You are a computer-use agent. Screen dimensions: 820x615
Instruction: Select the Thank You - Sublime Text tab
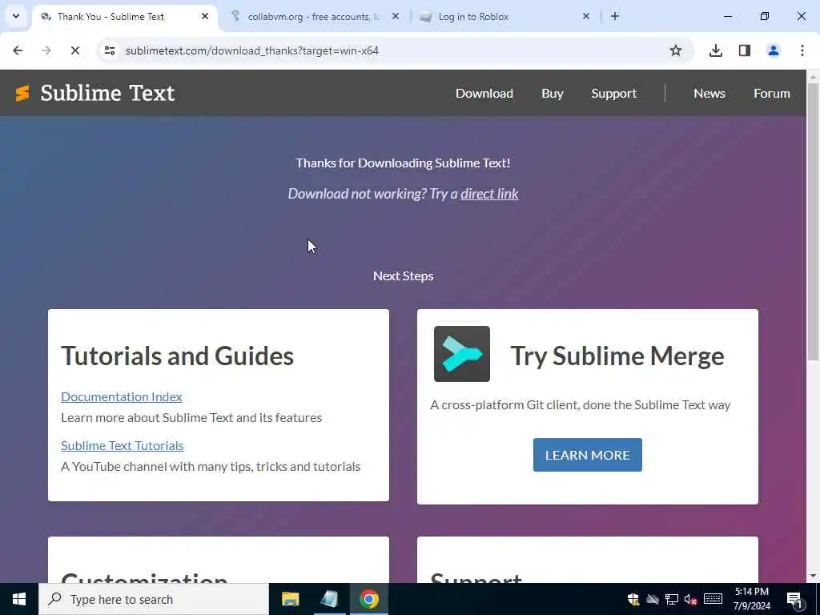pyautogui.click(x=124, y=17)
